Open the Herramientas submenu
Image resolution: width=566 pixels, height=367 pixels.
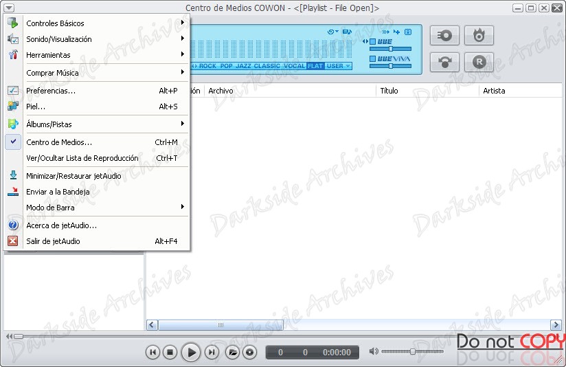97,55
